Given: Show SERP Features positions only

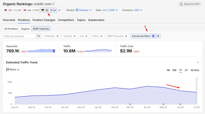Looking at the screenshot, I should [41, 29].
